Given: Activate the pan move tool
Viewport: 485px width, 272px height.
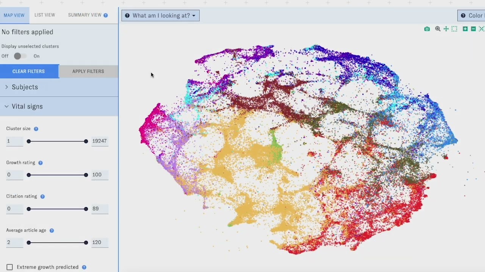Looking at the screenshot, I should pyautogui.click(x=446, y=29).
